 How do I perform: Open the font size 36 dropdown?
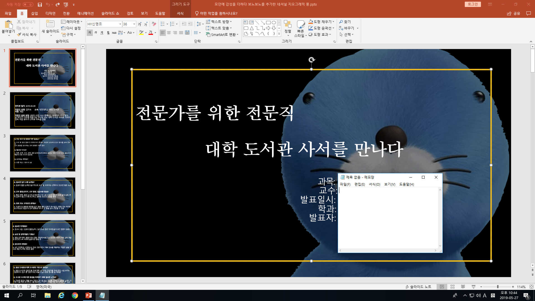click(134, 24)
